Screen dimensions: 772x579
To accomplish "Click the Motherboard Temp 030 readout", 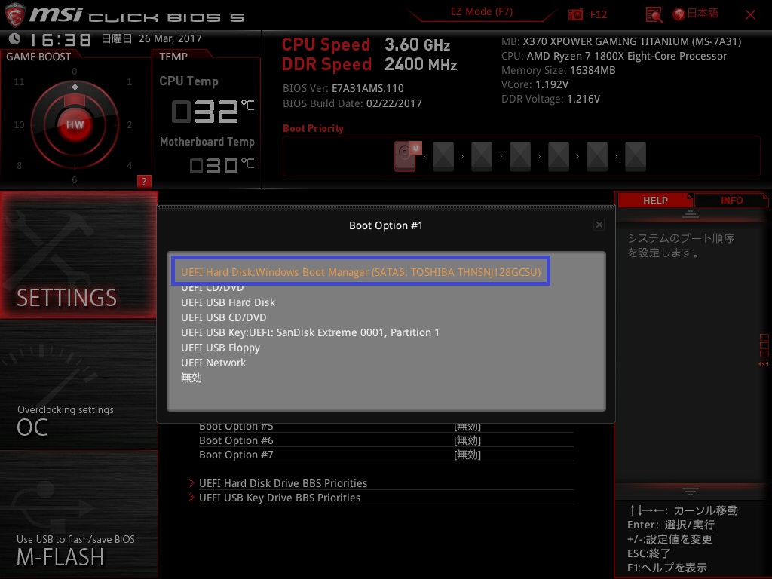I will click(222, 164).
